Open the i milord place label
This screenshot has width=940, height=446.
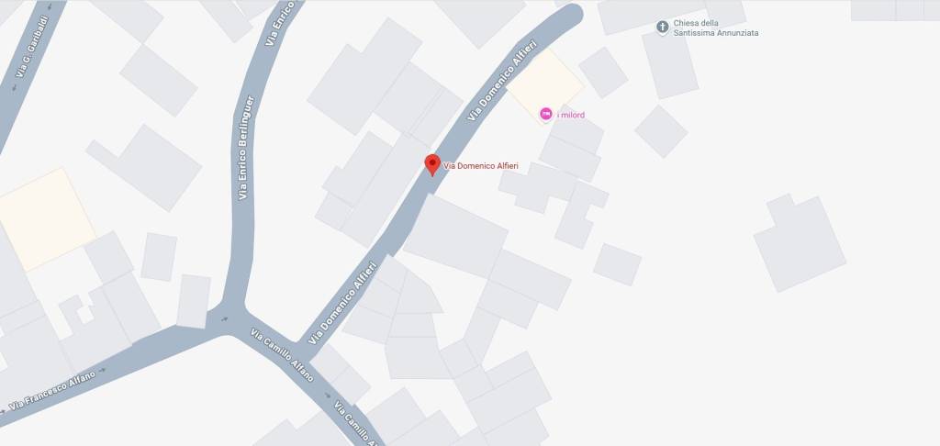[x=571, y=115]
